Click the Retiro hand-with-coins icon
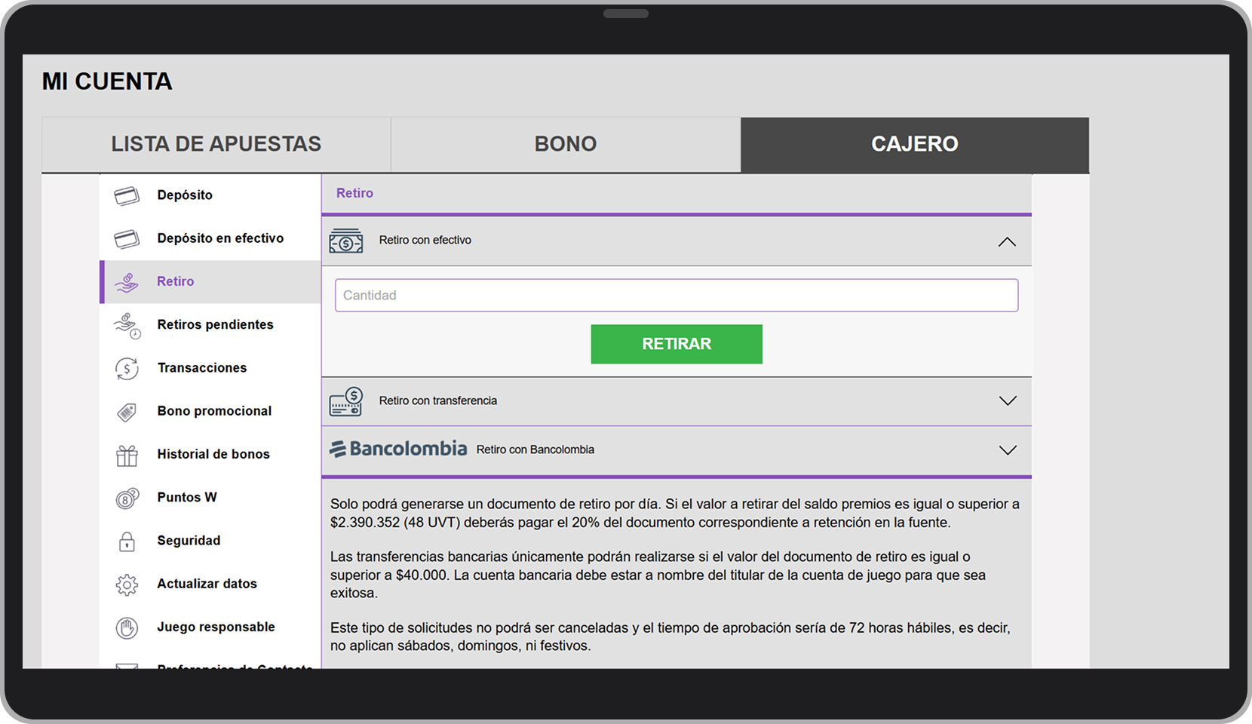This screenshot has height=724, width=1252. pos(127,281)
